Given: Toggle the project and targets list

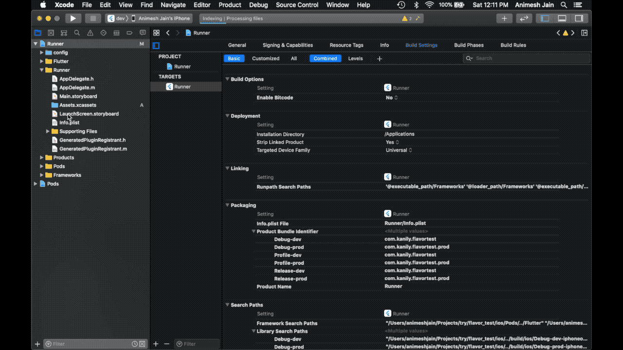Looking at the screenshot, I should click(156, 46).
